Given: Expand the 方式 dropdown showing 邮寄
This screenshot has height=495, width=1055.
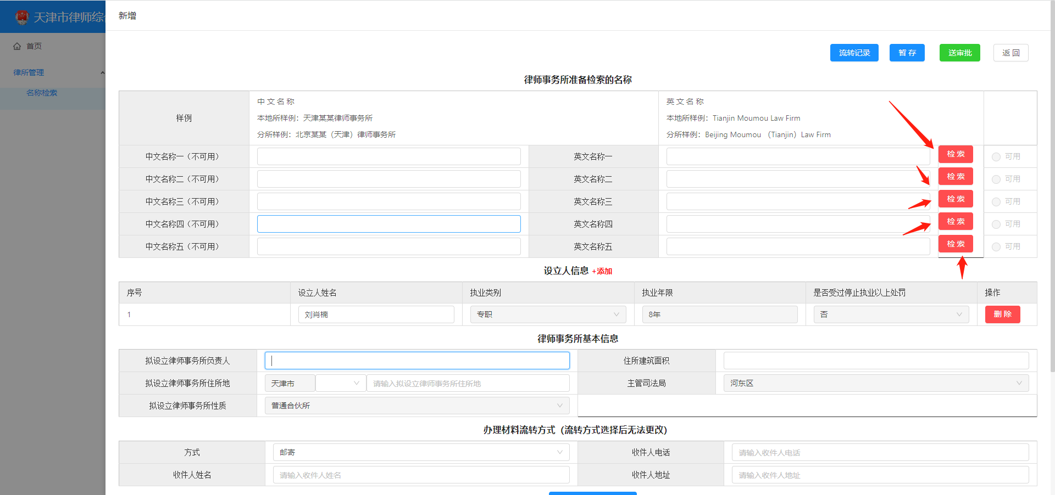Looking at the screenshot, I should [x=421, y=452].
